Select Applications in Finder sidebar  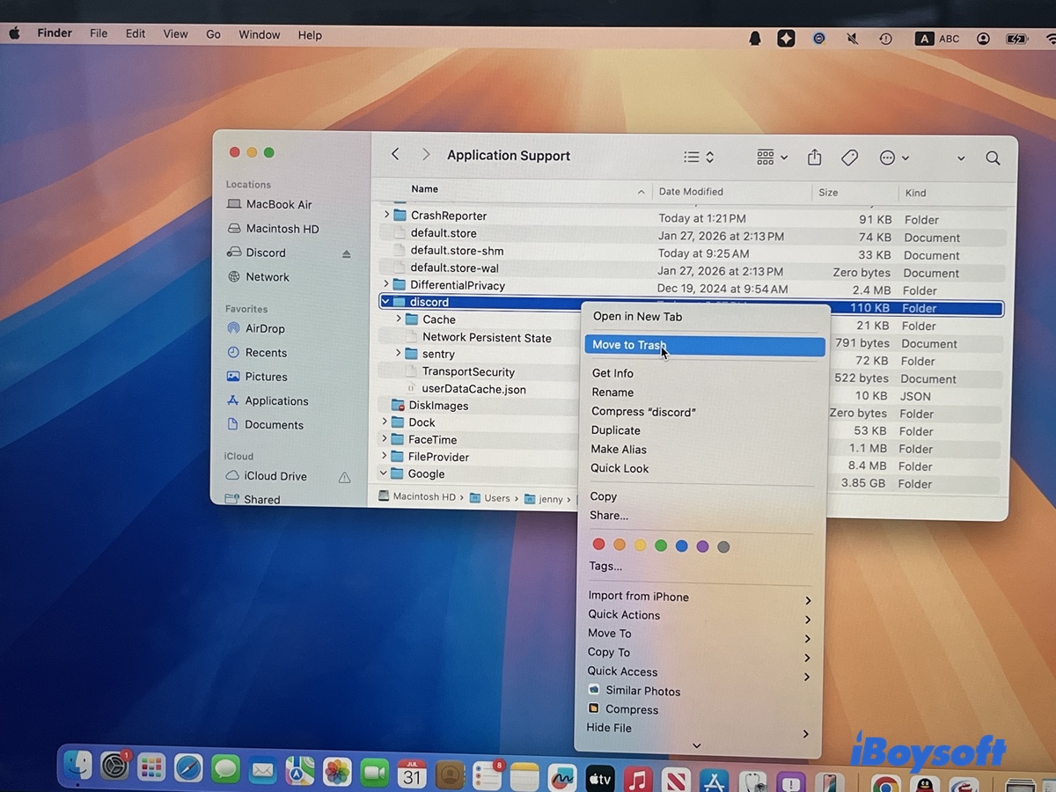click(276, 400)
